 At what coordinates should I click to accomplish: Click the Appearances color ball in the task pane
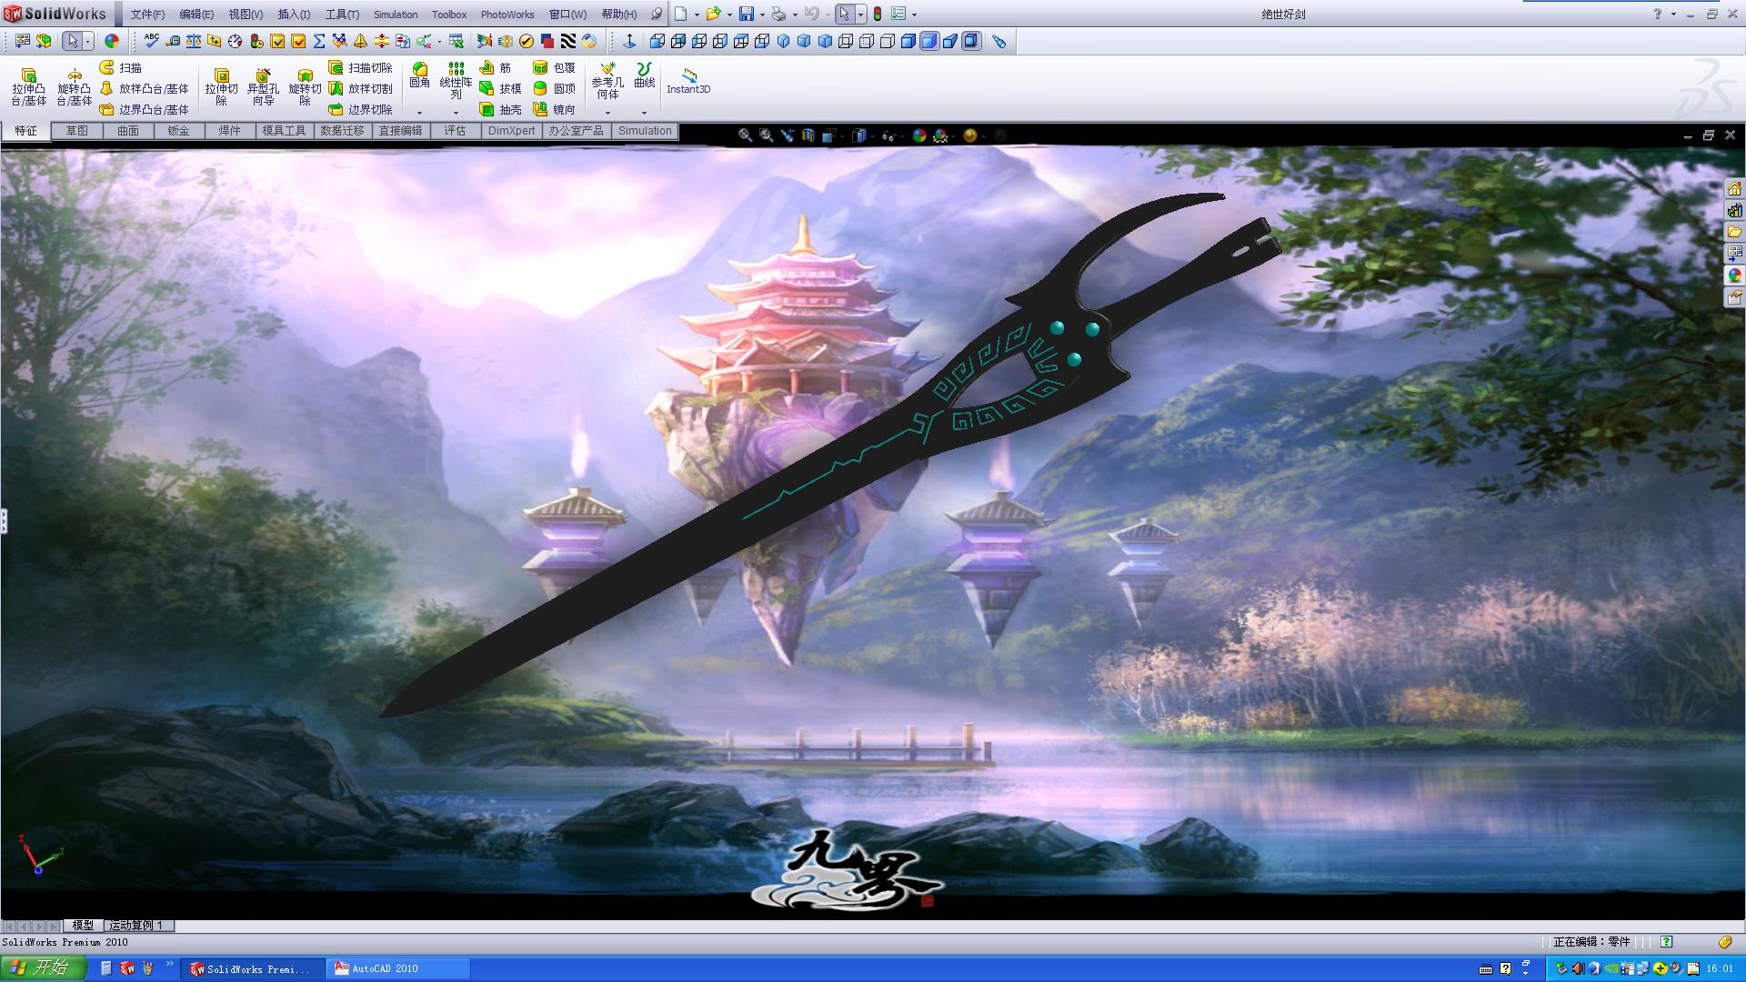pos(1734,275)
